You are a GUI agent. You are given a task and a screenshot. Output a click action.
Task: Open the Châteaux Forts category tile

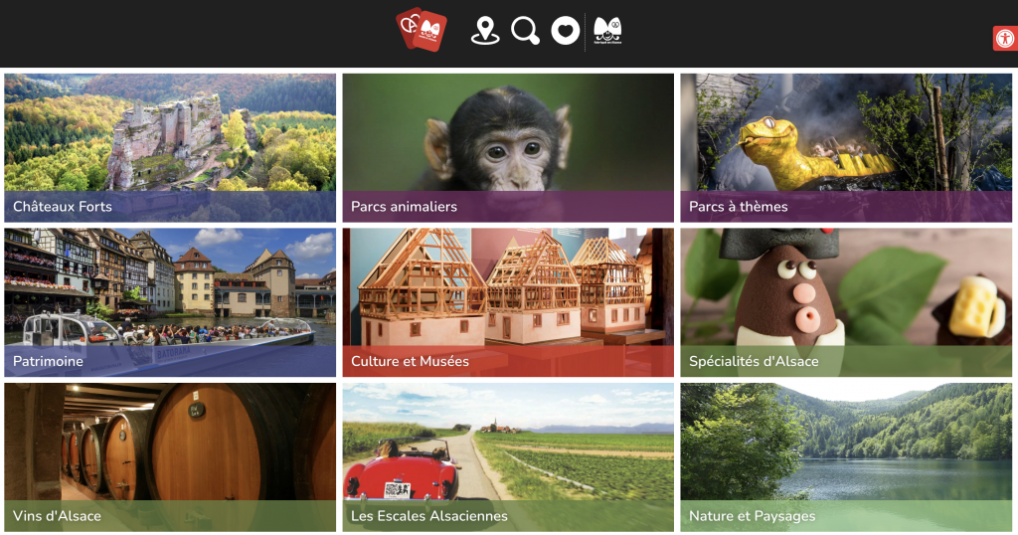[170, 148]
